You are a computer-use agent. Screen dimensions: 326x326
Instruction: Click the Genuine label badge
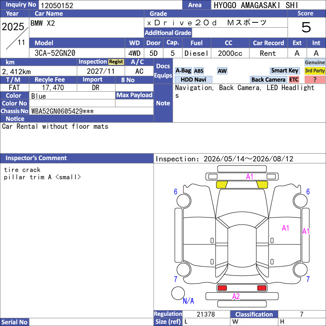point(315,62)
